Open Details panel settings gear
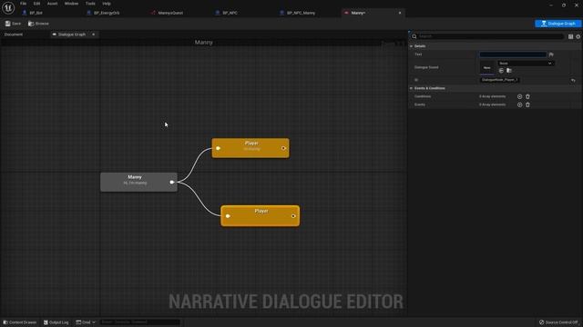Viewport: 583px width, 327px height. pyautogui.click(x=578, y=36)
